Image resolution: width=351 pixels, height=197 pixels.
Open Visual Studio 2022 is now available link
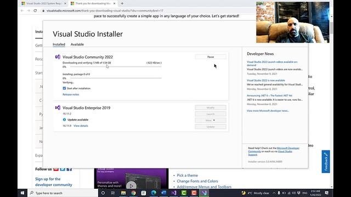click(x=266, y=80)
